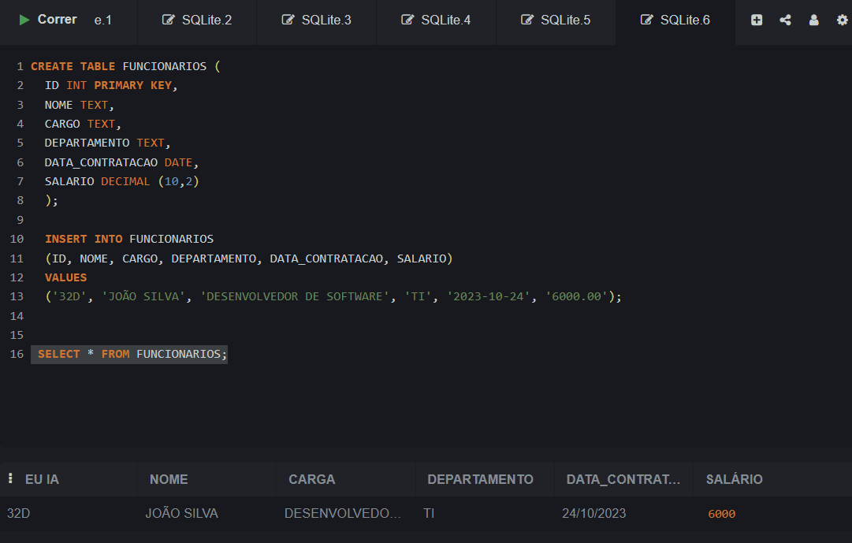852x543 pixels.
Task: Switch to the SQLite.5 tab
Action: pos(556,20)
